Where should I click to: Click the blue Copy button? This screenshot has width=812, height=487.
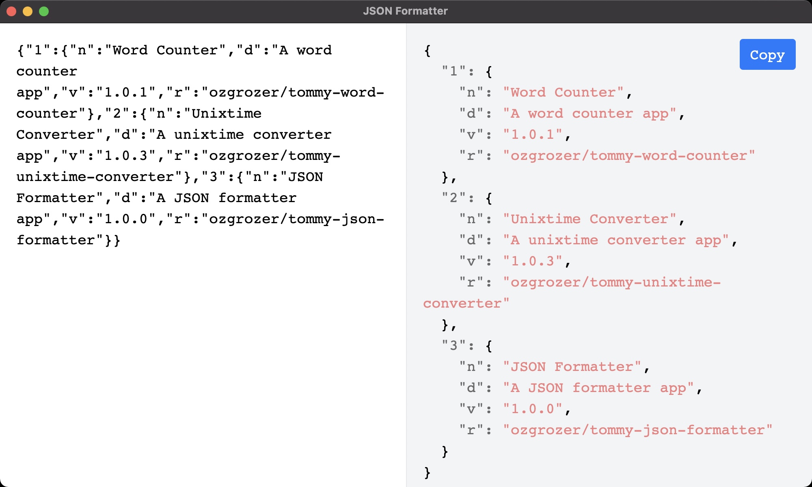pos(767,54)
